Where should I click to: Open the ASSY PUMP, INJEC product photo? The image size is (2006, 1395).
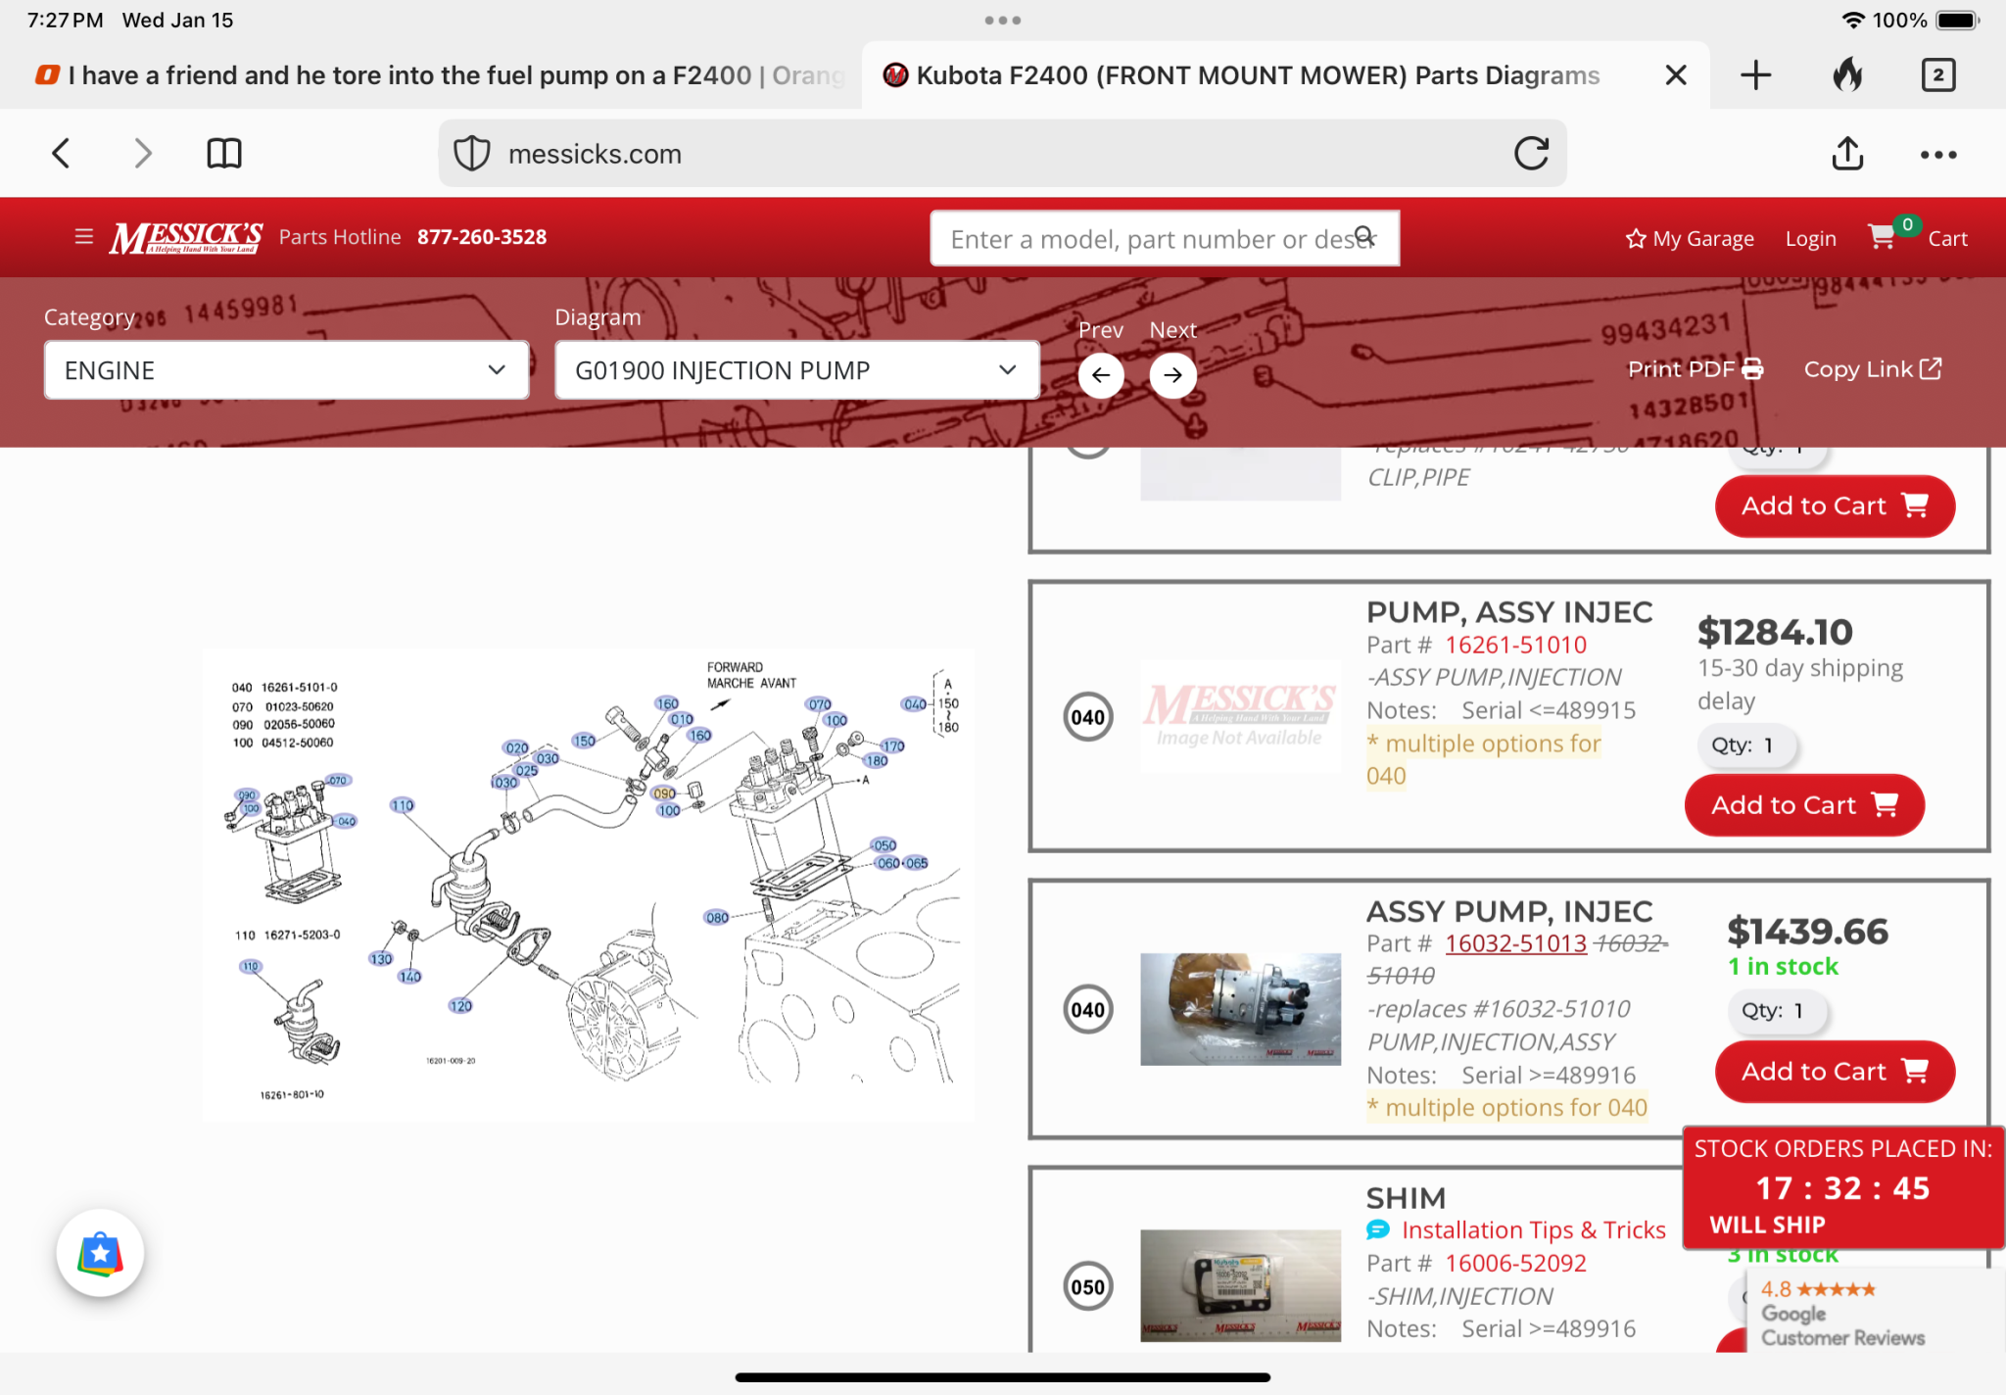[x=1240, y=1009]
